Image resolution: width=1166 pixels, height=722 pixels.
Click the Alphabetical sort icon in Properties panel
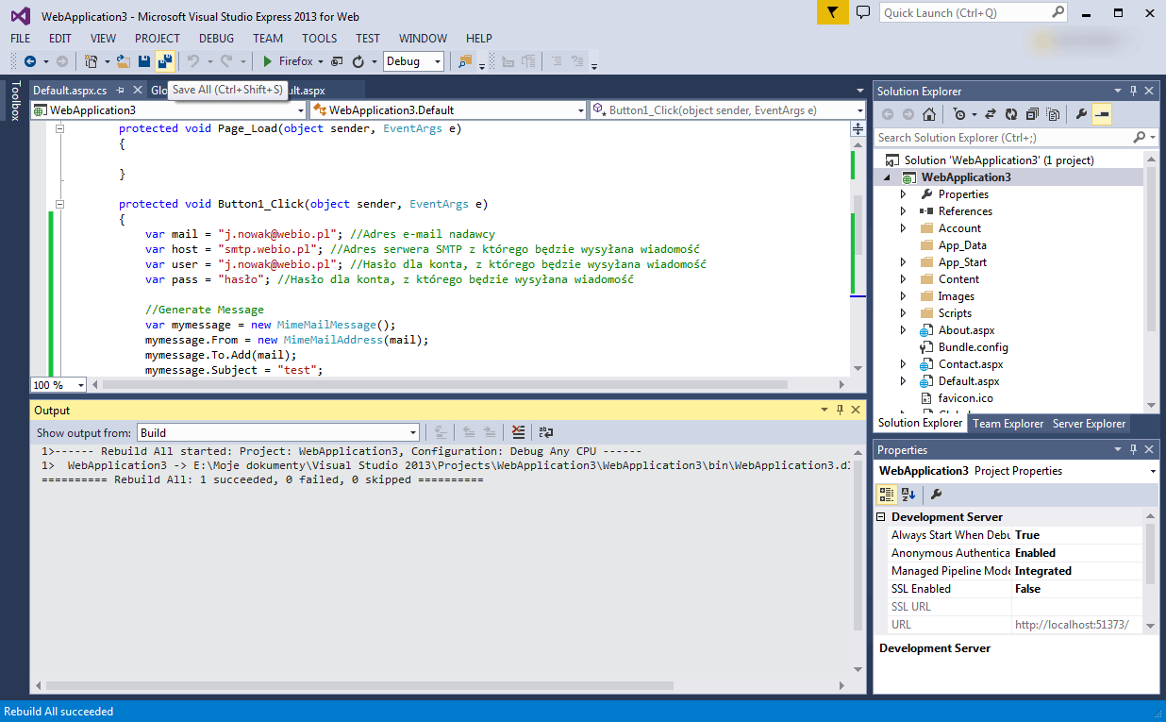click(x=908, y=494)
